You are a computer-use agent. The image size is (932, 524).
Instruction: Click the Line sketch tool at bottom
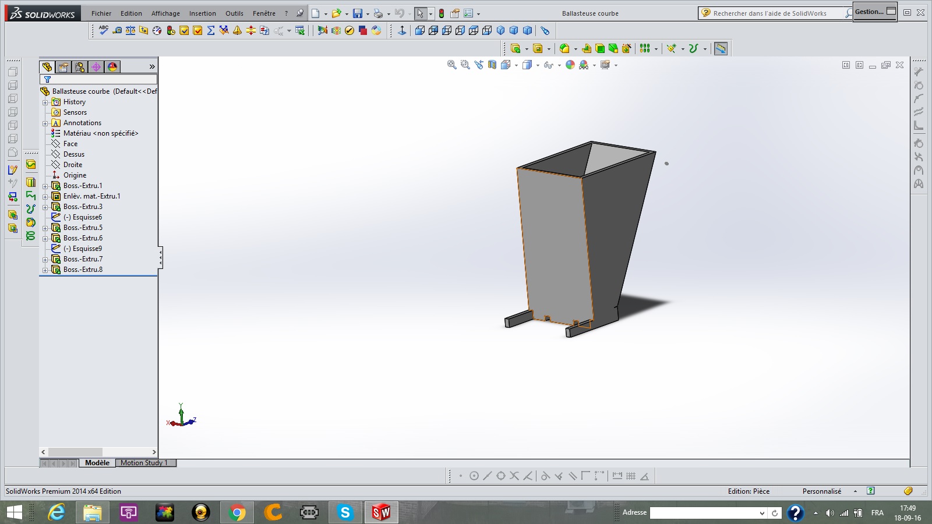click(x=488, y=476)
